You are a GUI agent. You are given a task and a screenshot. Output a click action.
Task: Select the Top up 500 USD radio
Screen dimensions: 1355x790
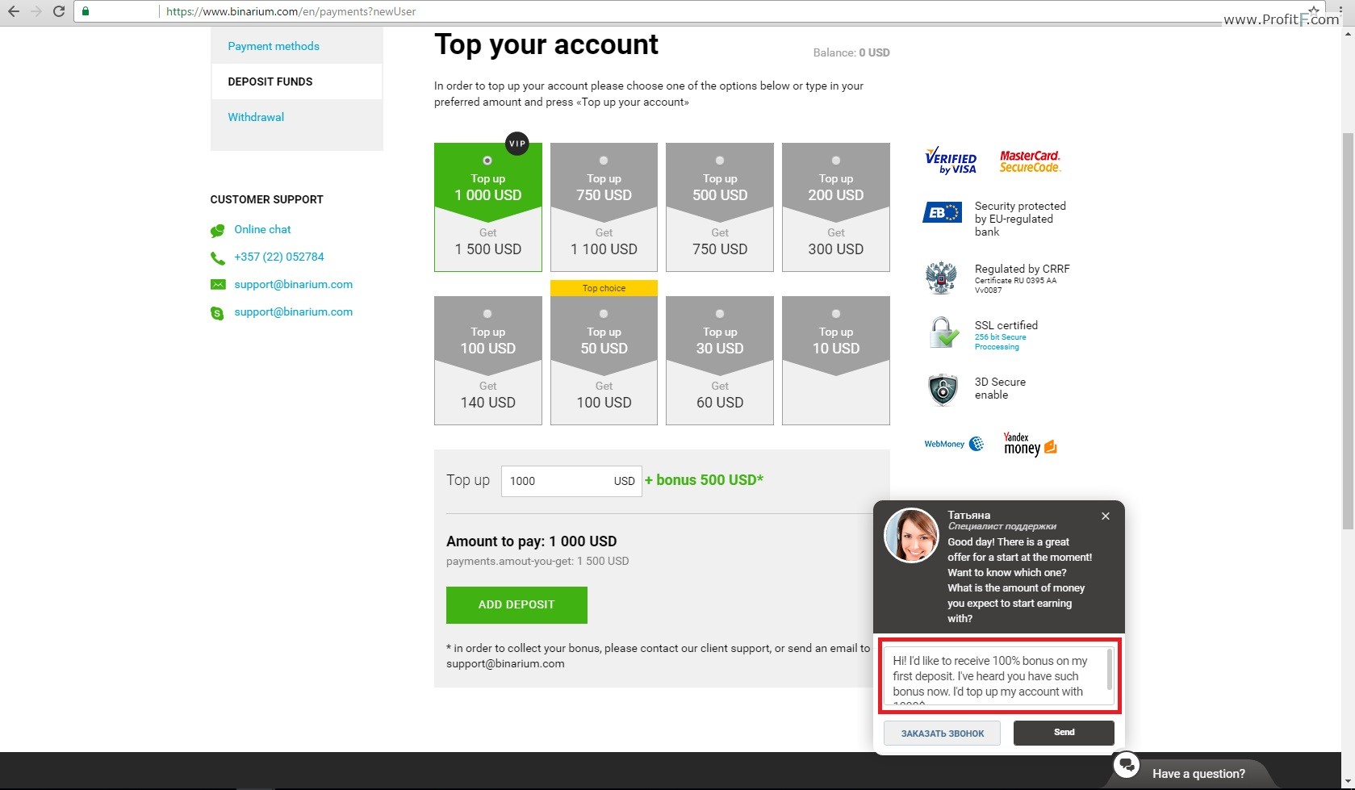[x=720, y=161]
